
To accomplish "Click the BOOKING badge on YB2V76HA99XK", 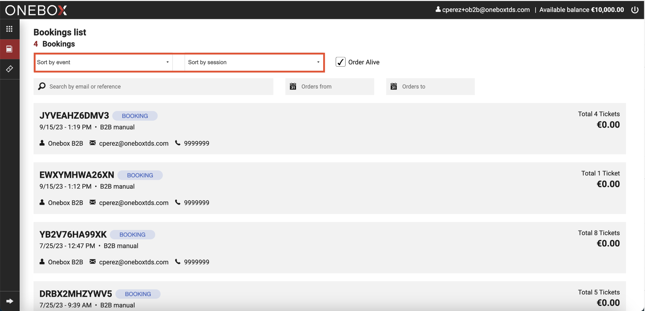I will point(132,235).
